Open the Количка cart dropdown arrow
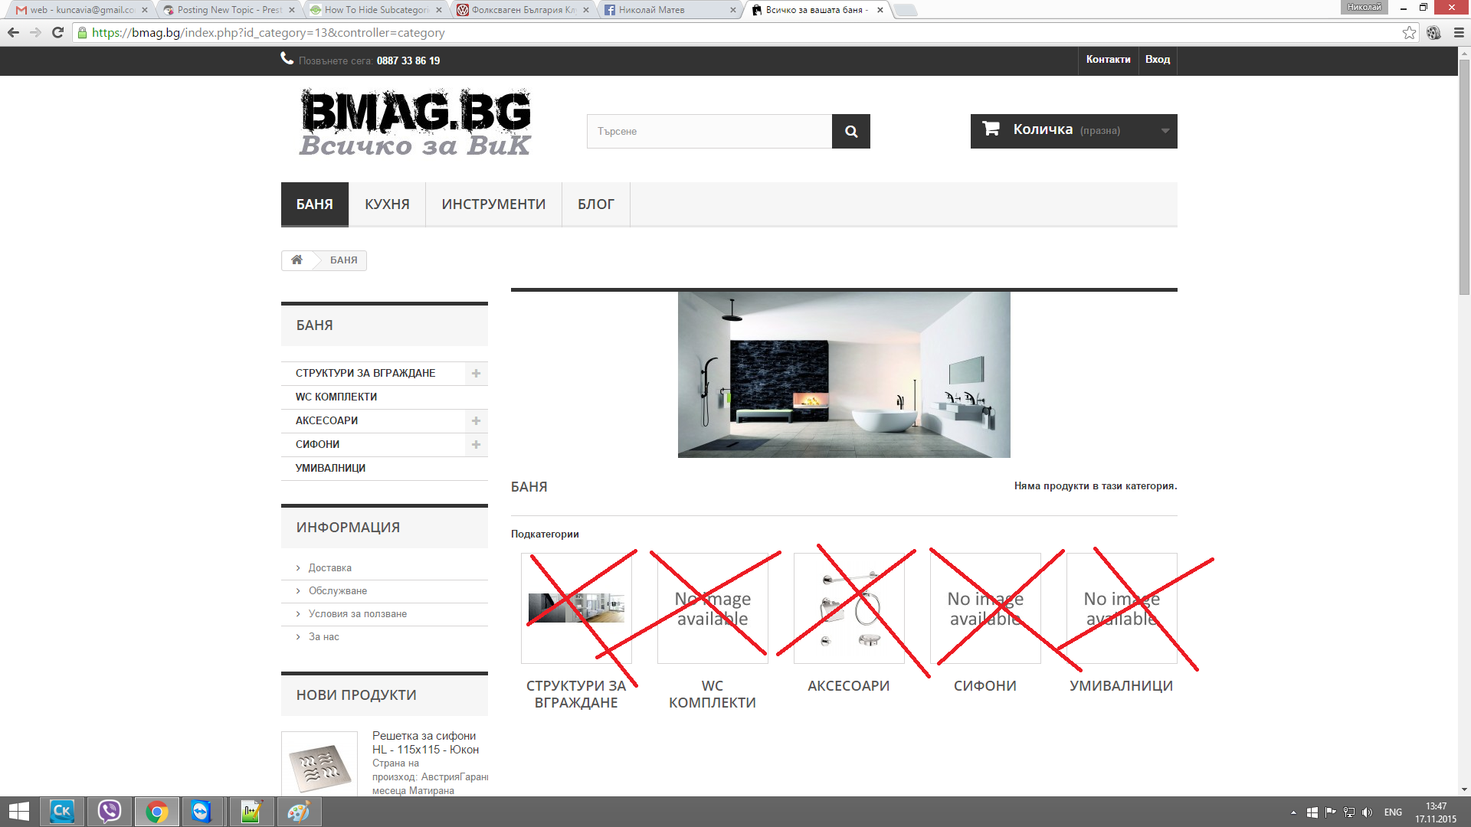Image resolution: width=1471 pixels, height=827 pixels. pyautogui.click(x=1165, y=131)
